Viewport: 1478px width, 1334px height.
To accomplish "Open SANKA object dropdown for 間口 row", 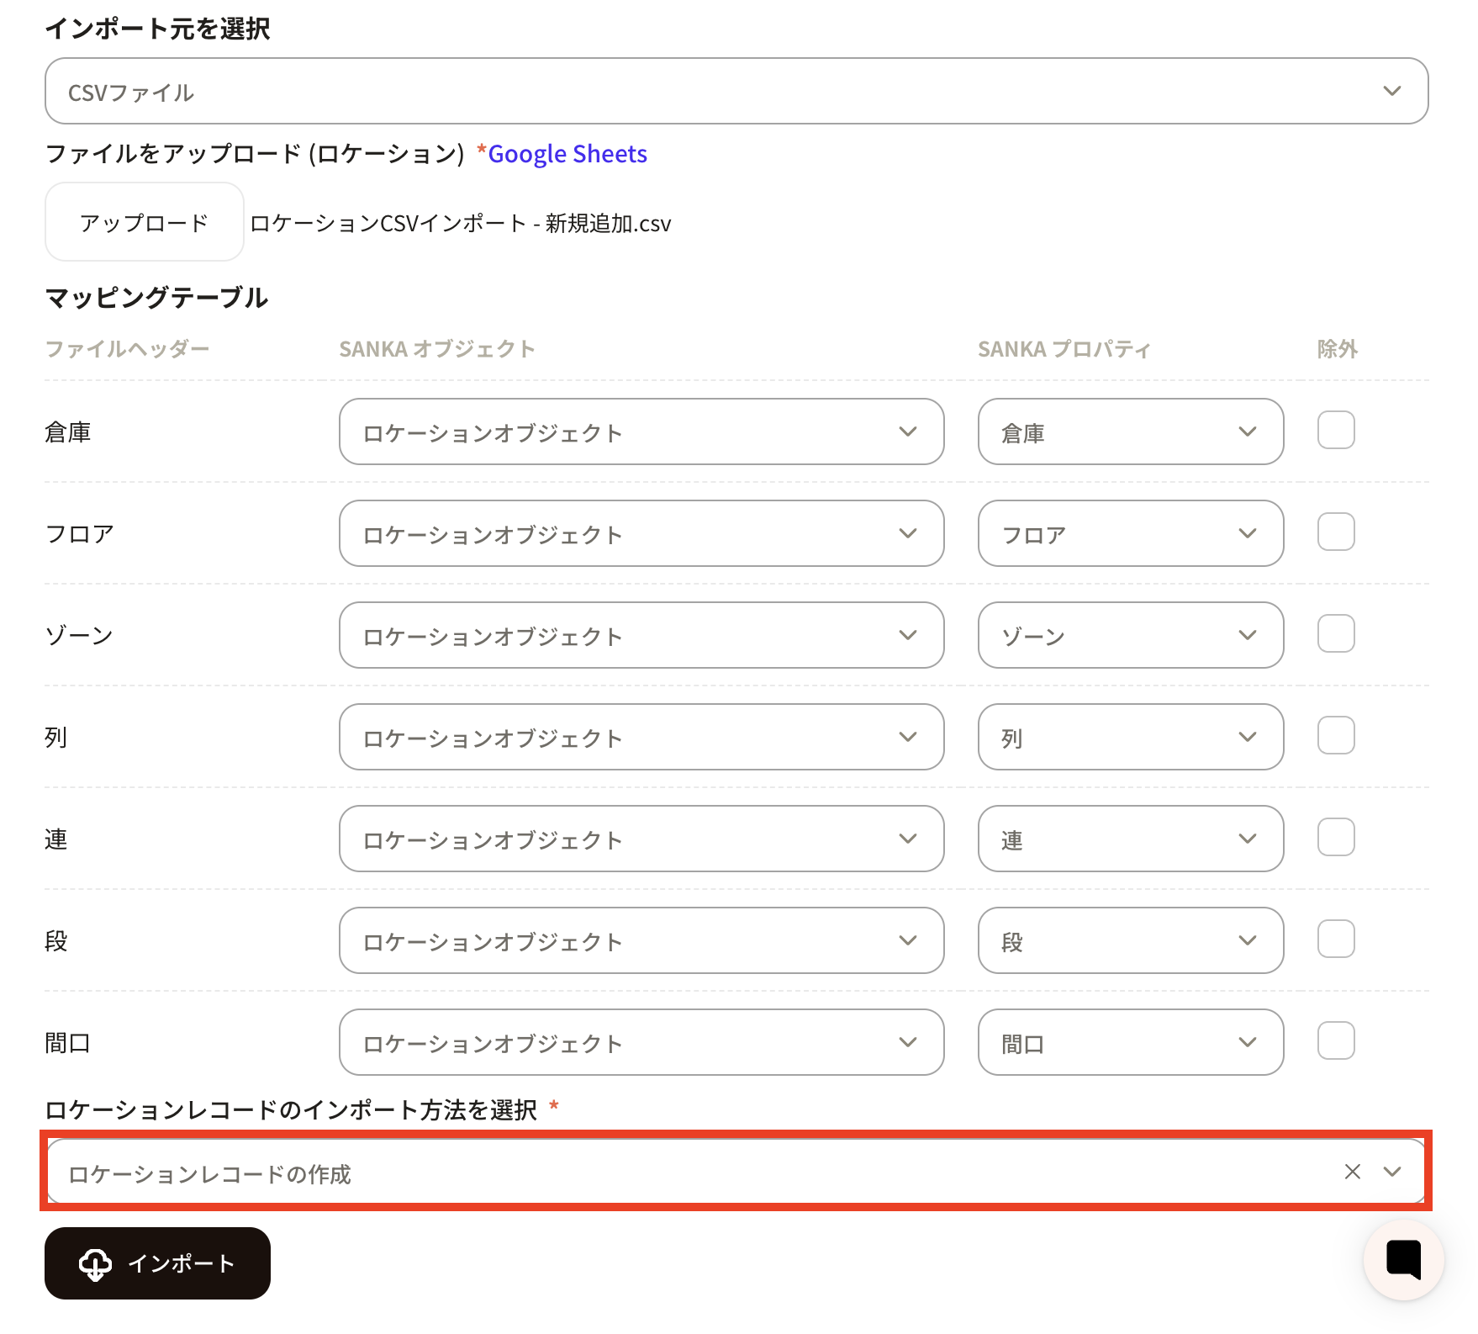I will coord(641,1042).
